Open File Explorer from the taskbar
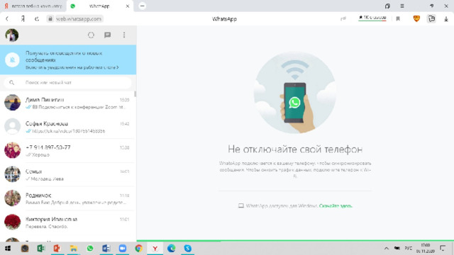This screenshot has height=255, width=454. (74, 249)
